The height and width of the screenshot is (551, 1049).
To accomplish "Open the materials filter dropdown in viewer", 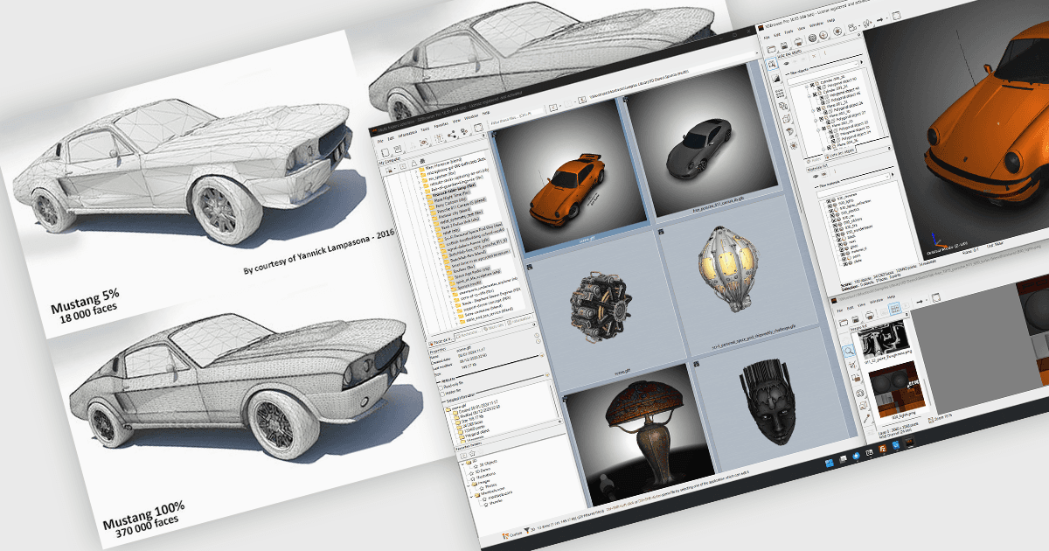I will [x=887, y=176].
